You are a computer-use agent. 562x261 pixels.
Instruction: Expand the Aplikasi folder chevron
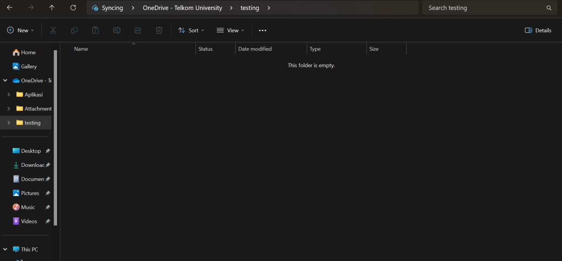pos(9,94)
